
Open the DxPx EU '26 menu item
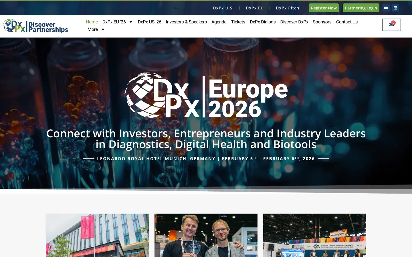click(x=114, y=22)
